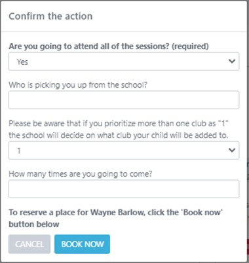This screenshot has width=249, height=263.
Task: Click the Cancel button
Action: click(29, 244)
